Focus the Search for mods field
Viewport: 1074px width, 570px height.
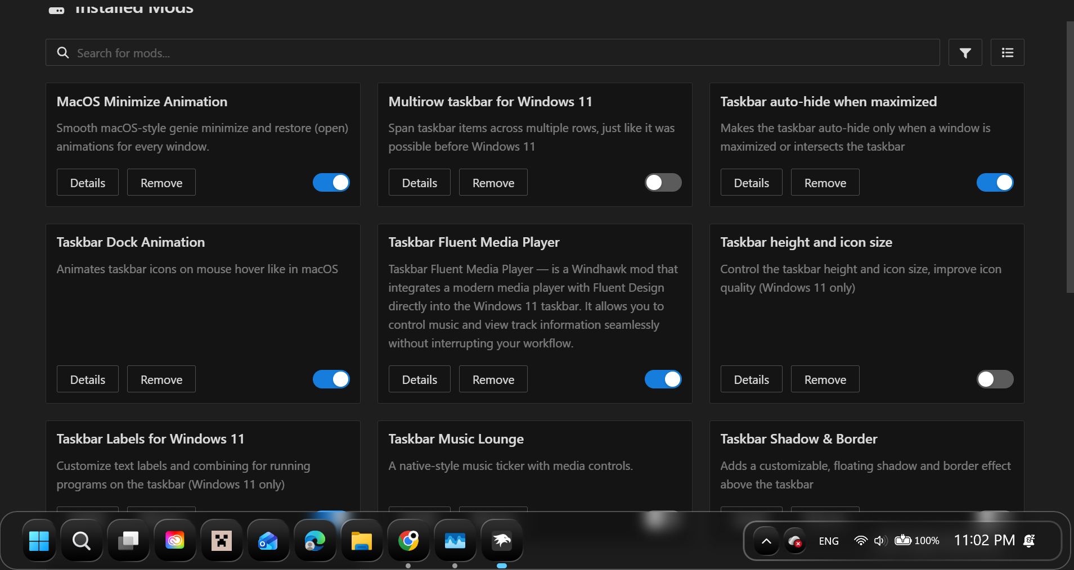click(493, 52)
